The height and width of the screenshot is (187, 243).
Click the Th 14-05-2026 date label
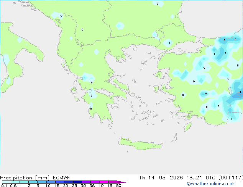point(161,178)
